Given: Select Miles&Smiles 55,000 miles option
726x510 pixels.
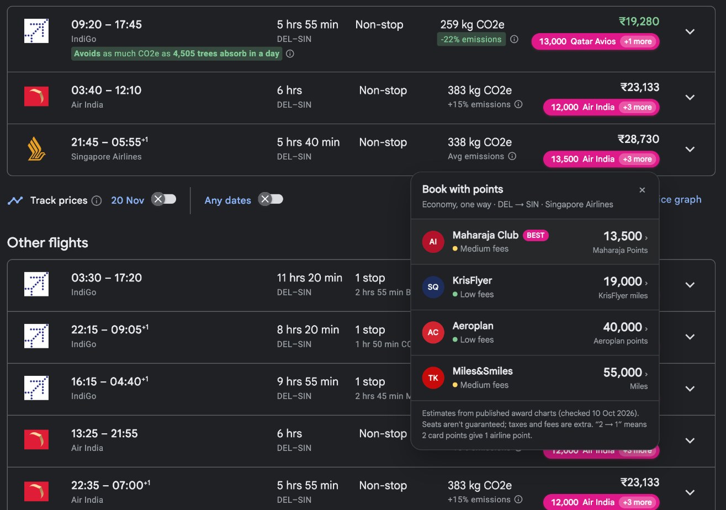Looking at the screenshot, I should [535, 378].
